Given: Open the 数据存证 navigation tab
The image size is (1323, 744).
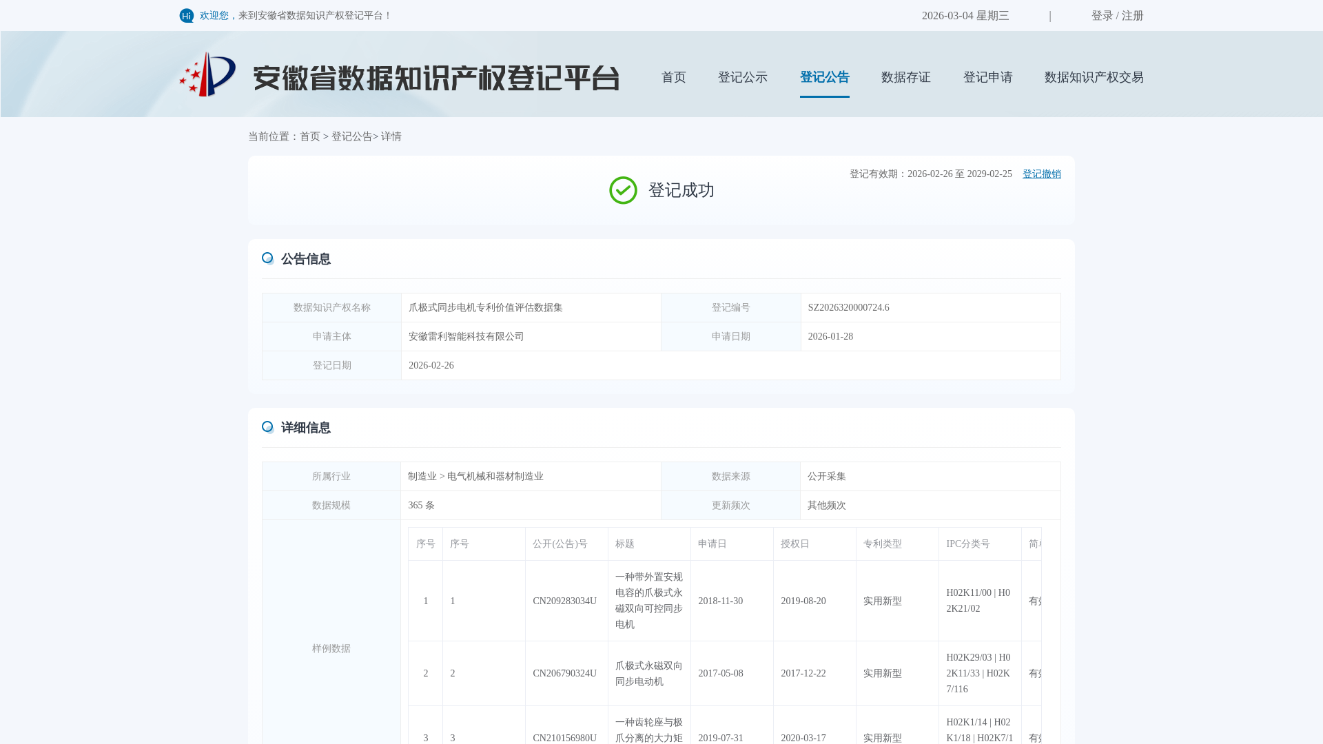Looking at the screenshot, I should 906,77.
